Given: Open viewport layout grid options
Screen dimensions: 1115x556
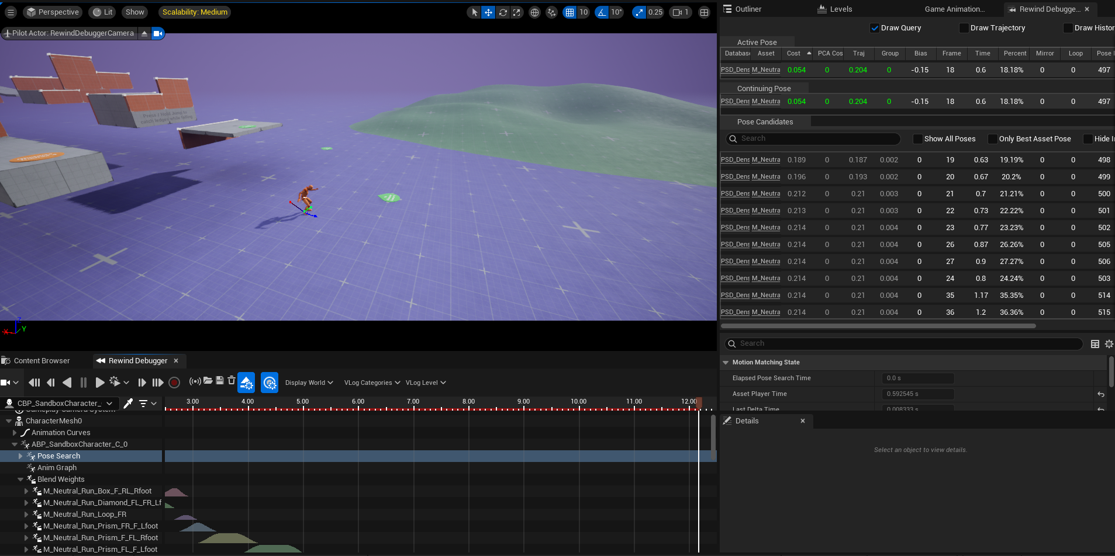Looking at the screenshot, I should point(705,12).
